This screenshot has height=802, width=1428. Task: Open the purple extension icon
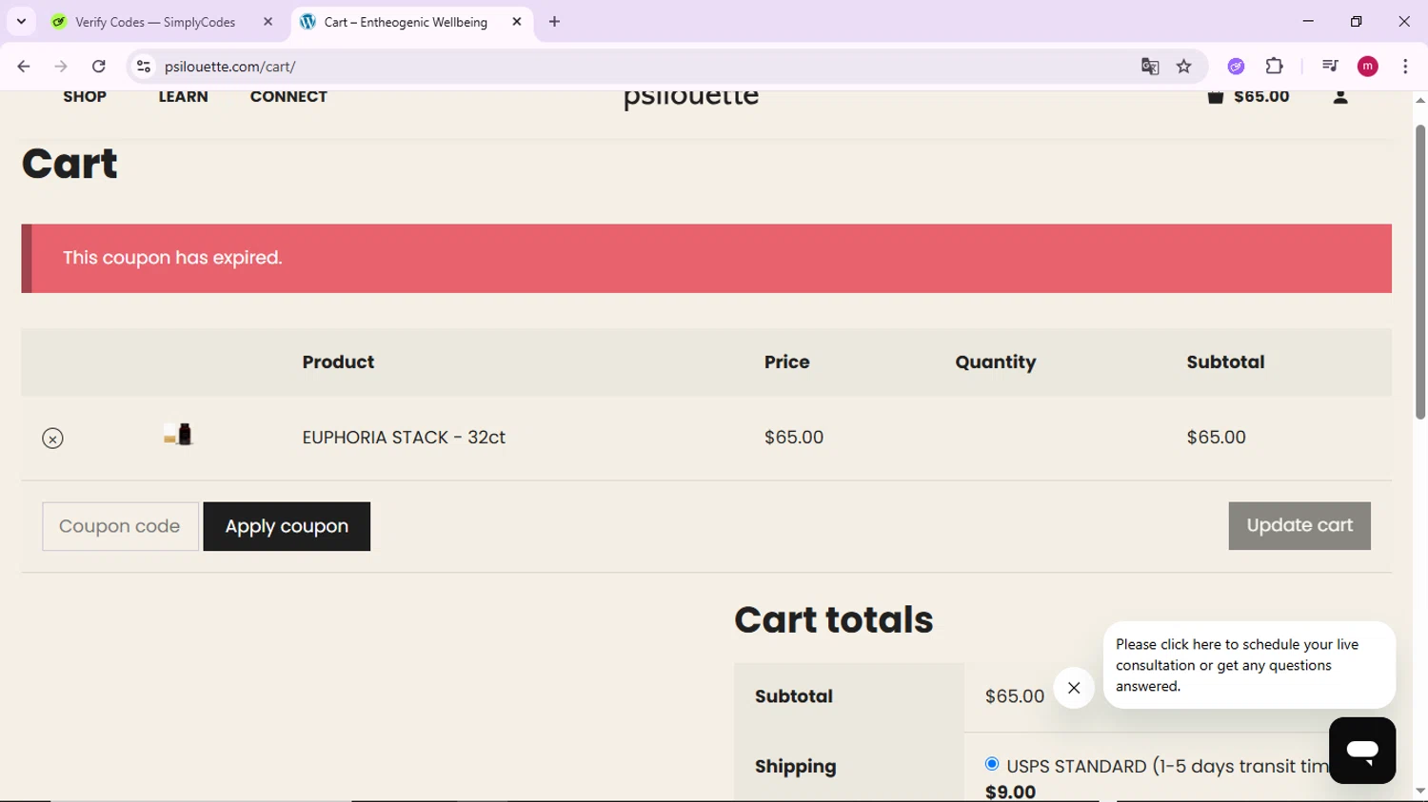[x=1236, y=67]
